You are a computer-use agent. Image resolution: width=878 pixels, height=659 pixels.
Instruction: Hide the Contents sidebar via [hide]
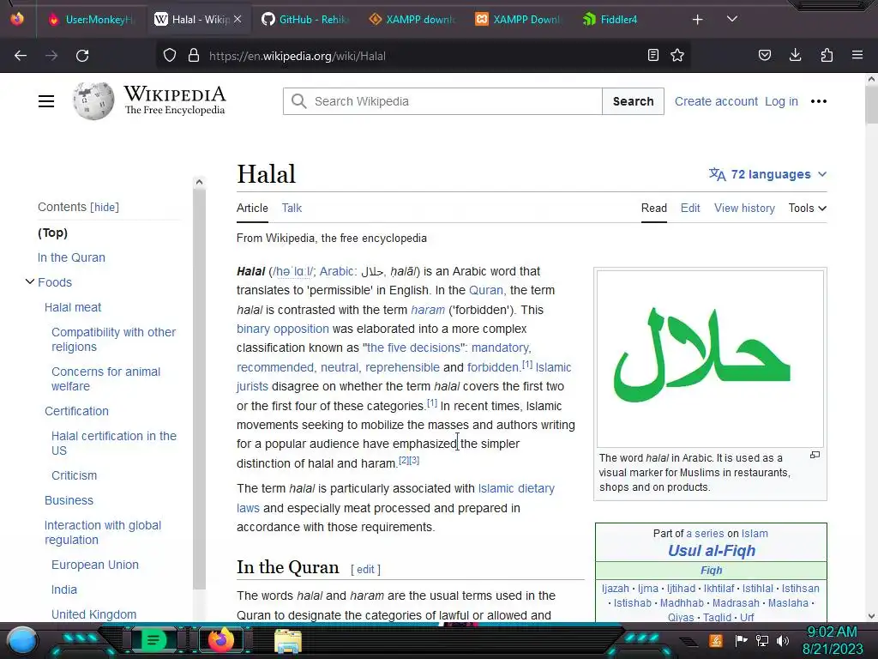pos(105,208)
